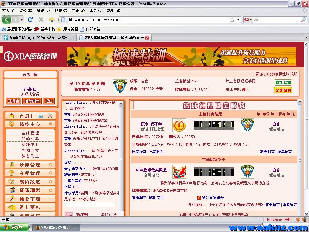Image resolution: width=309 pixels, height=232 pixels.
Task: Expand the 球隊管理 section
Action: coord(51,165)
